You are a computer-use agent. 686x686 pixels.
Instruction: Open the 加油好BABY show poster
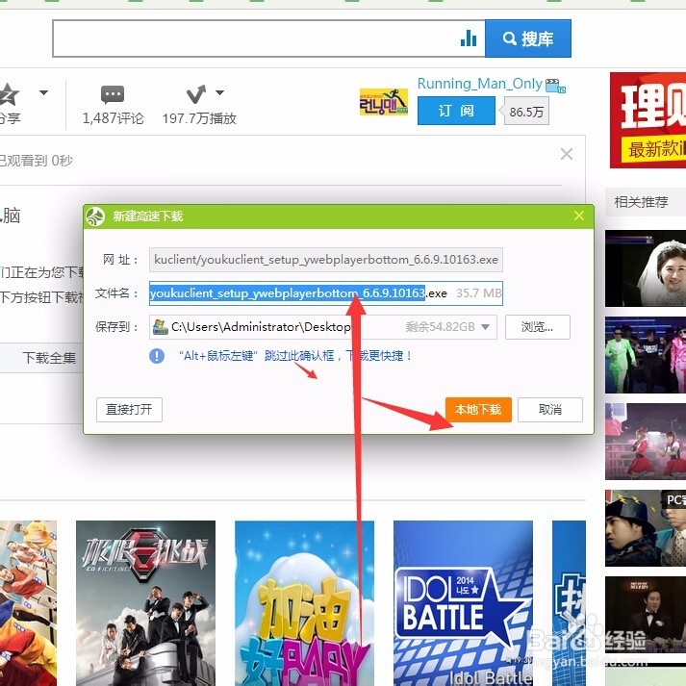(304, 603)
